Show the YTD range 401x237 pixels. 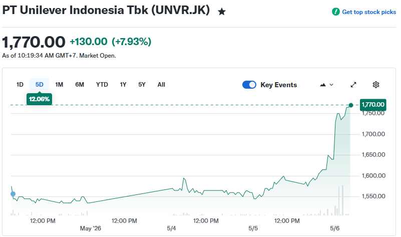tap(102, 85)
